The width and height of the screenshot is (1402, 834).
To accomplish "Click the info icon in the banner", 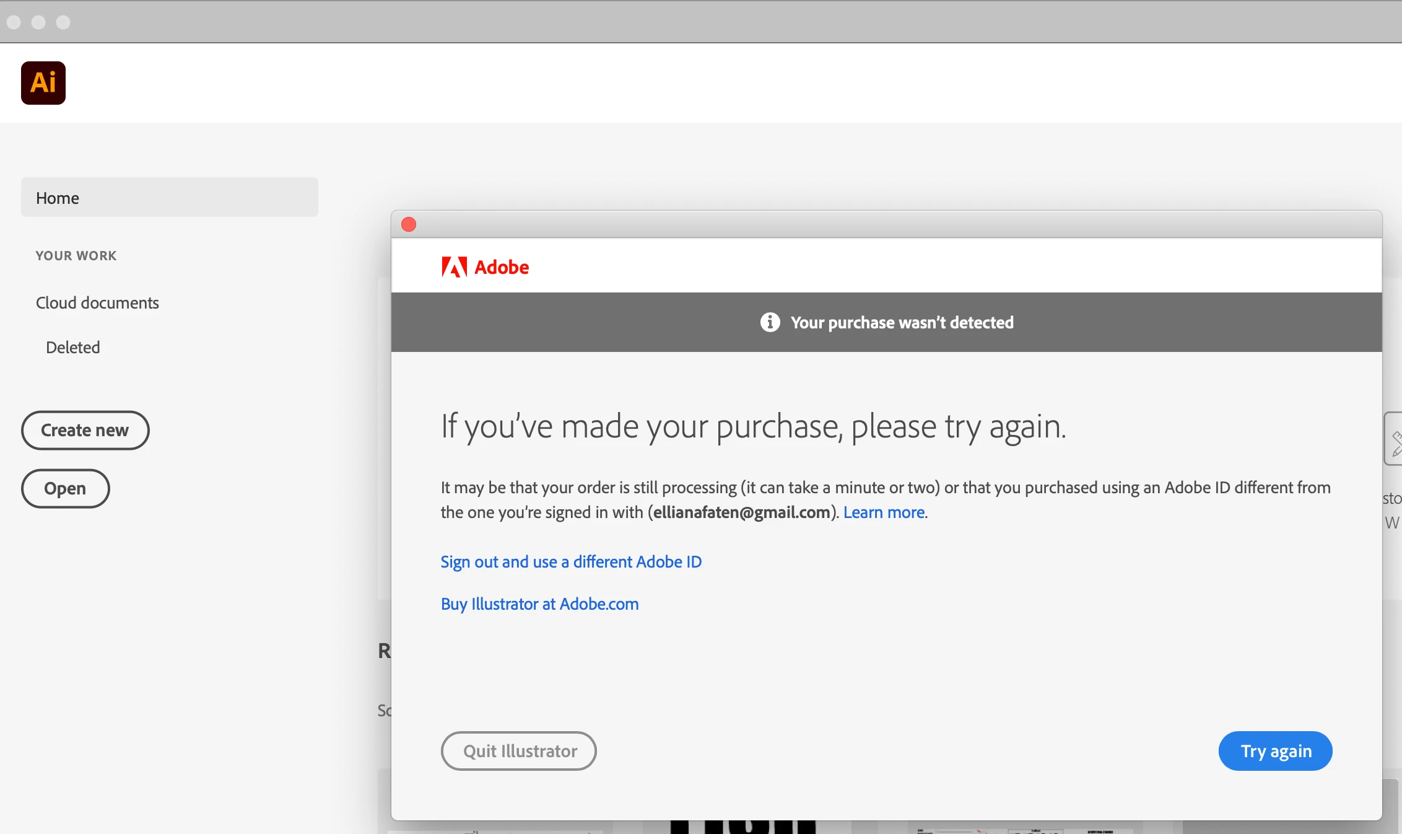I will pyautogui.click(x=770, y=322).
